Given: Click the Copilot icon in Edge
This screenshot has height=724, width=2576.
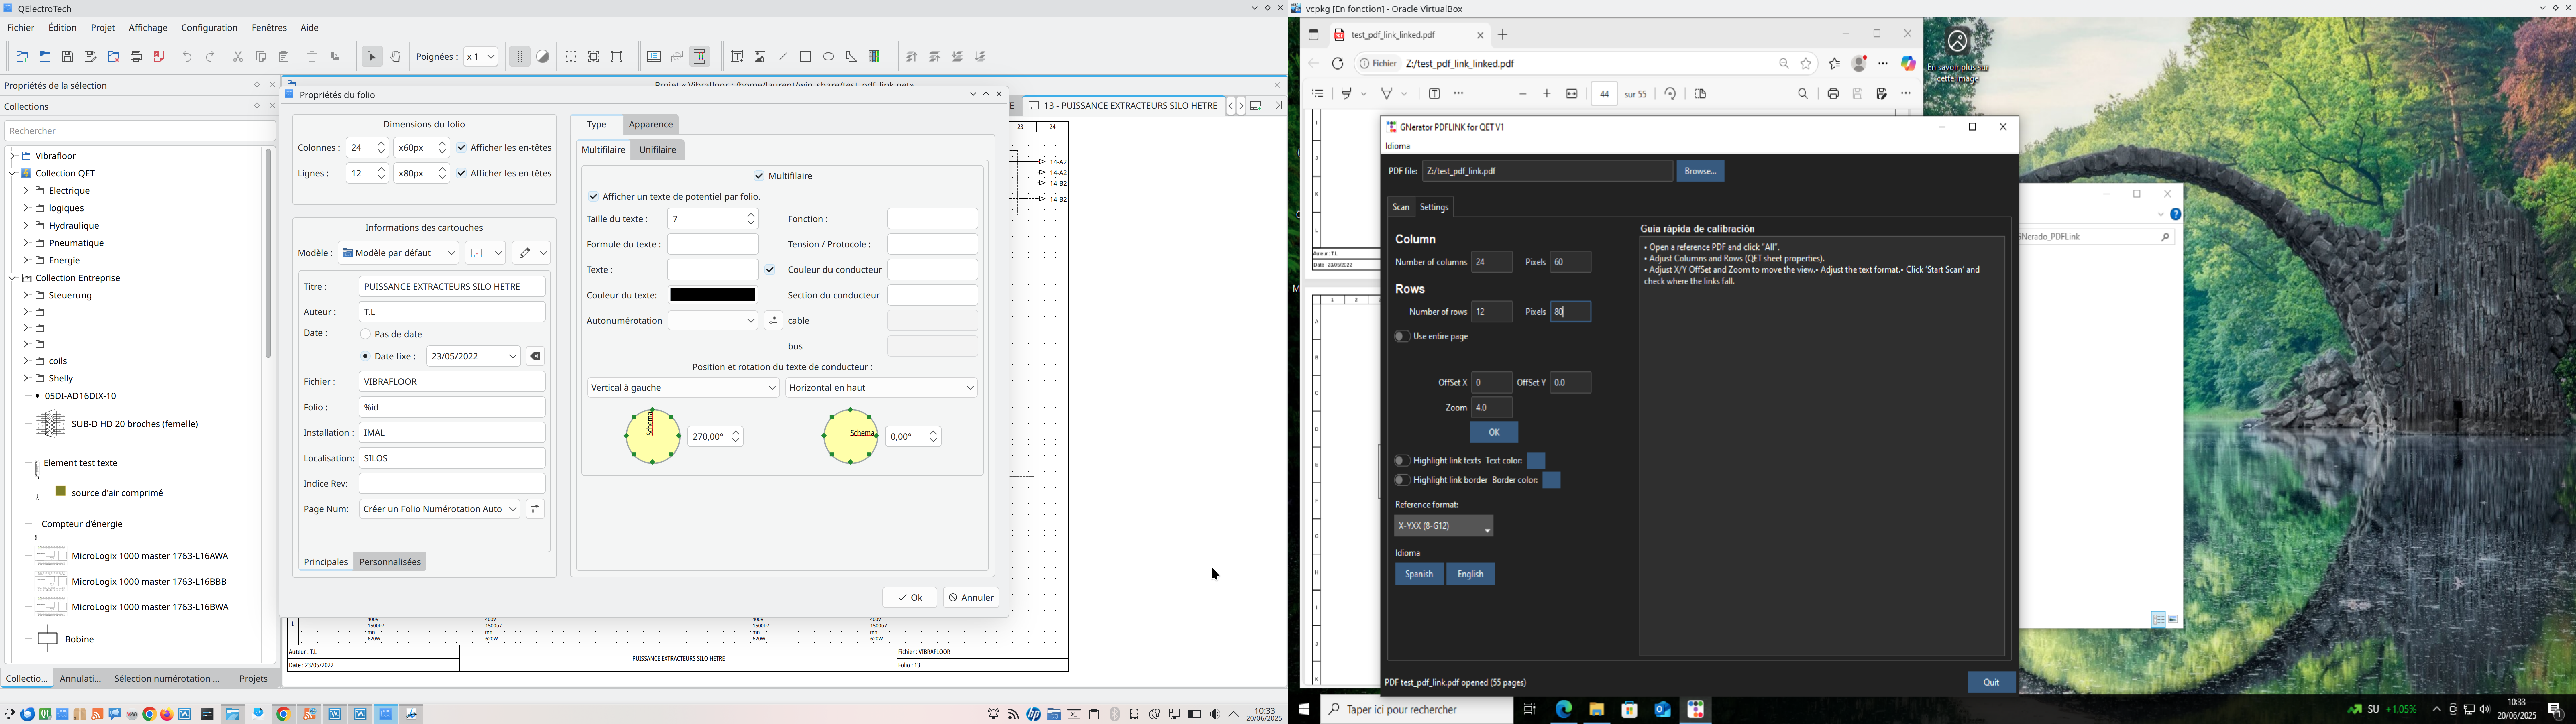Looking at the screenshot, I should [1908, 64].
